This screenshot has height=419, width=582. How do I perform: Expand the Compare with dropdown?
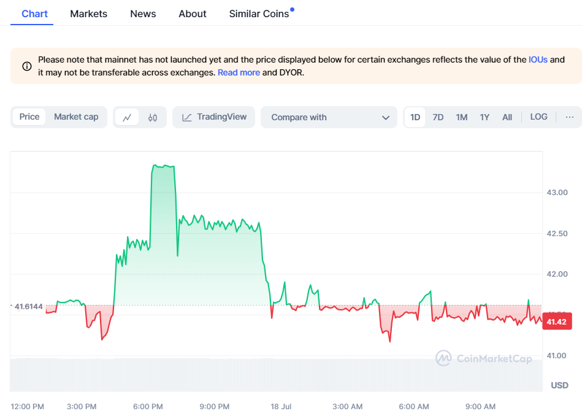click(x=329, y=117)
